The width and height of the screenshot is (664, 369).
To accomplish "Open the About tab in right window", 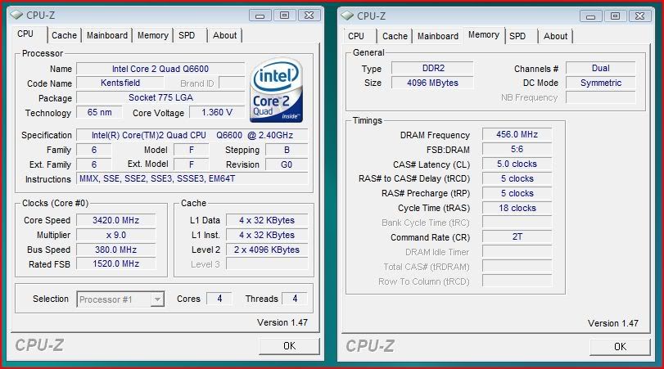I will [x=556, y=36].
